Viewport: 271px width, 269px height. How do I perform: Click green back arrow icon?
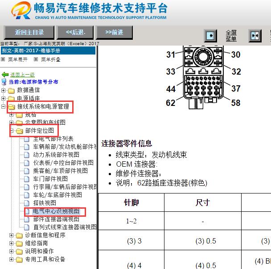click(x=5, y=75)
